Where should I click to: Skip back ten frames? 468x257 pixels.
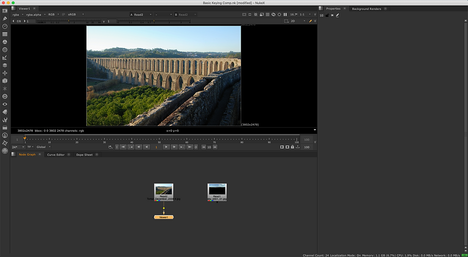204,147
